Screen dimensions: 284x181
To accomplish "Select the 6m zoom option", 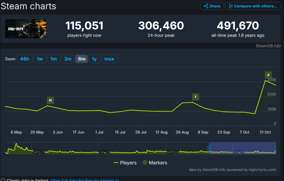I will [82, 59].
